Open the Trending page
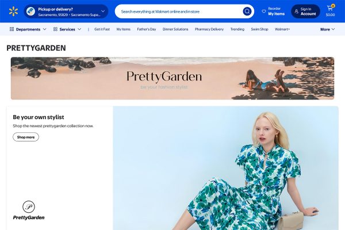345x230 pixels. 237,29
